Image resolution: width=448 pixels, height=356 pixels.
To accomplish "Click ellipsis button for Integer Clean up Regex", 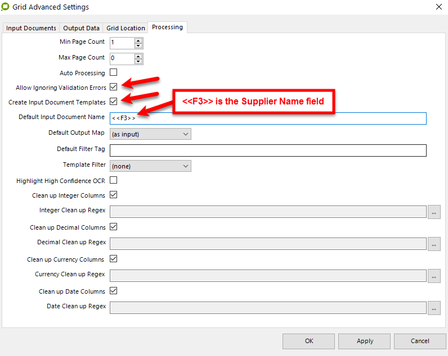I will pyautogui.click(x=434, y=212).
